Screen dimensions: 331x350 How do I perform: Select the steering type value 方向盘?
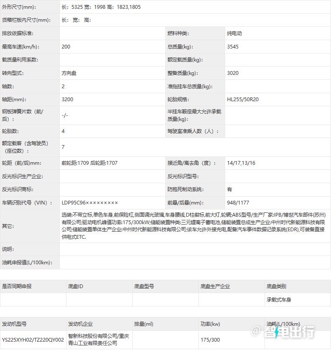click(x=69, y=73)
